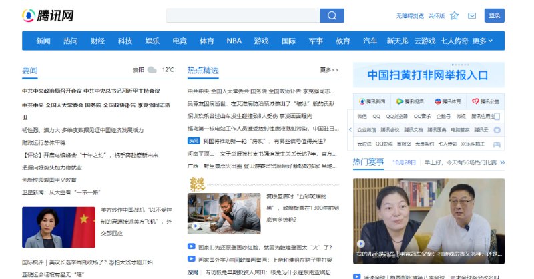Viewport: 534px width, 279px height.
Task: Focus the search input field
Action: point(243,15)
